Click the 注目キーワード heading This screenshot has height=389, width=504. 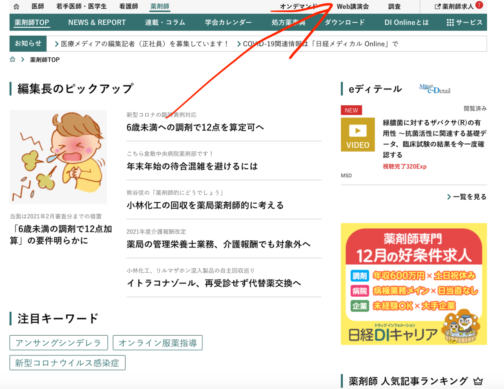click(x=58, y=319)
